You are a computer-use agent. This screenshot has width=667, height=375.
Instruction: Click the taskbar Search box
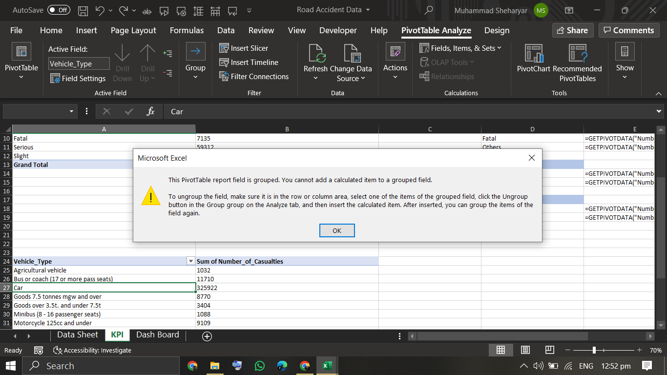click(101, 366)
